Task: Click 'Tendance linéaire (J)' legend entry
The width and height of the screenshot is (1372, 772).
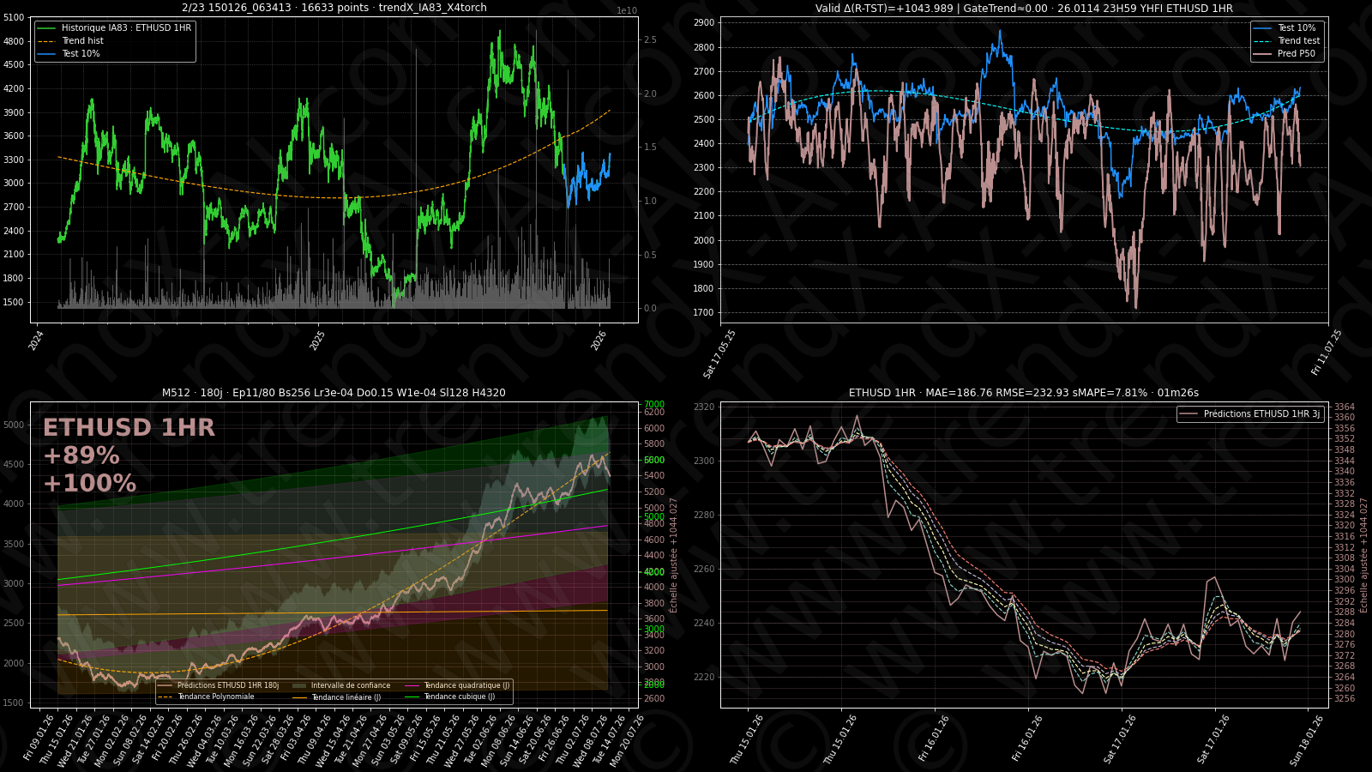Action: point(346,697)
